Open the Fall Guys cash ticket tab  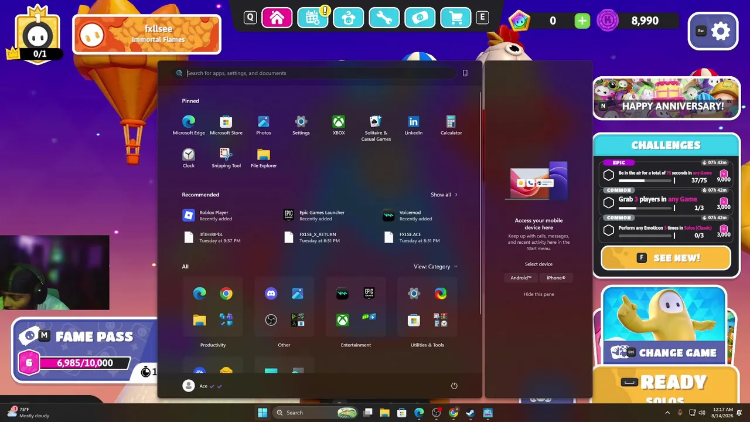(420, 18)
